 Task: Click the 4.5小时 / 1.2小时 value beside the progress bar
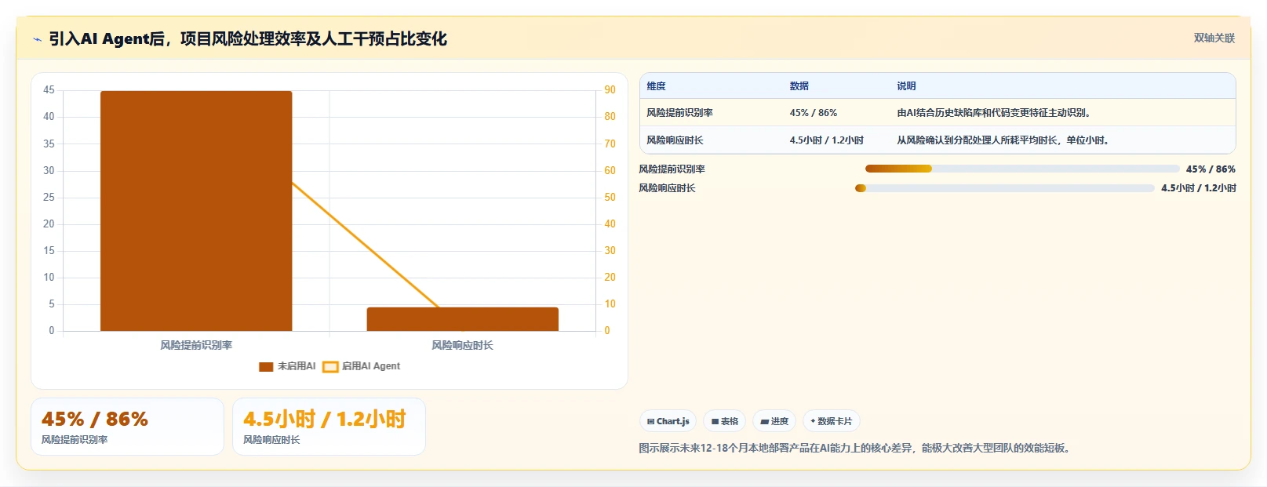coord(1199,188)
